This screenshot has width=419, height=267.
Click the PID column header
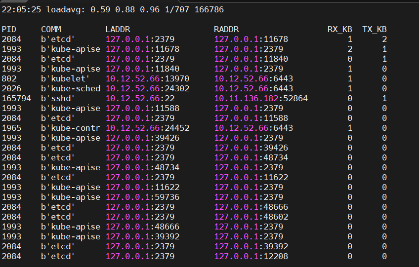click(x=9, y=30)
